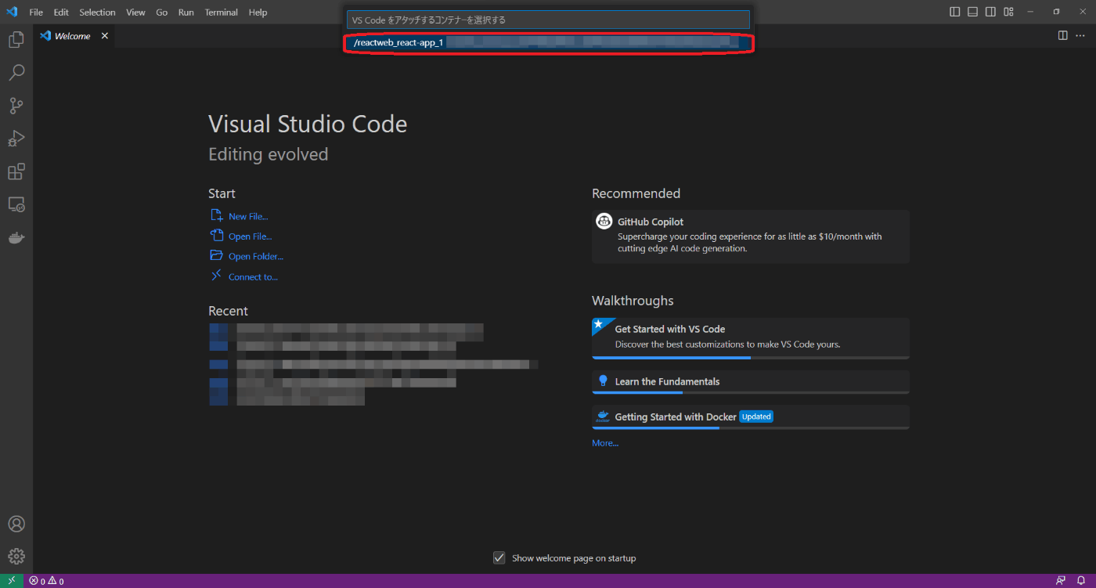This screenshot has height=588, width=1096.
Task: Split the editor to the right
Action: (x=1062, y=35)
